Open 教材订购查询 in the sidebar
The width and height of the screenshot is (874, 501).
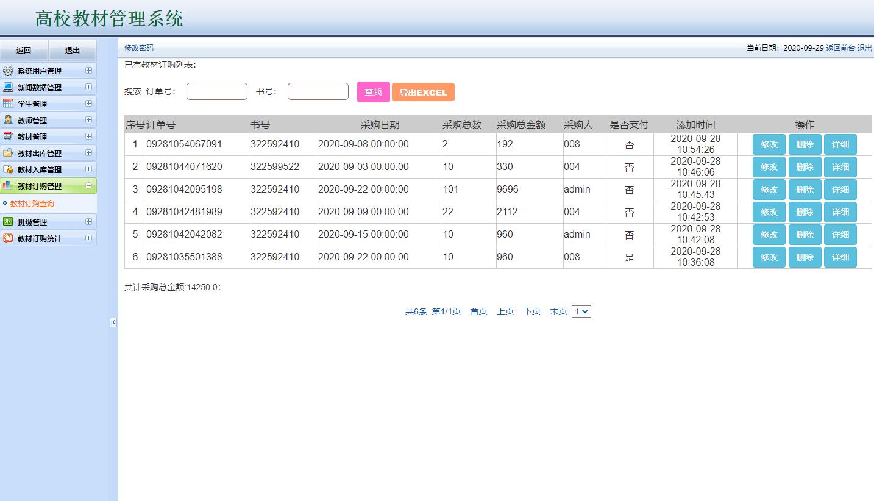point(32,204)
